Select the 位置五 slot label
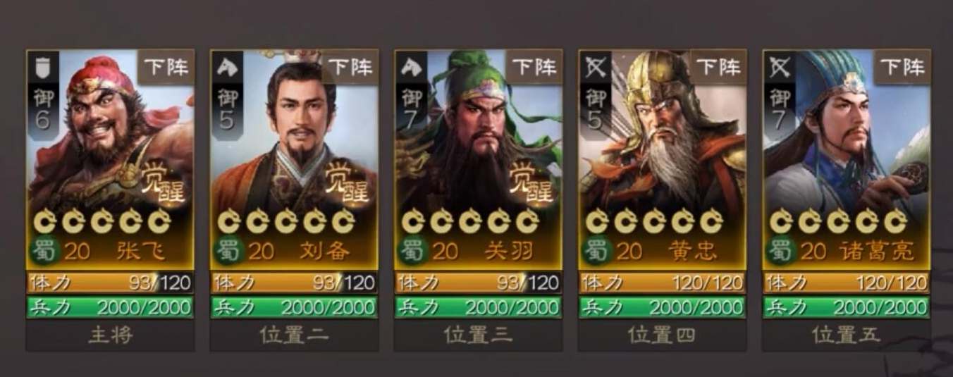Viewport: 953px width, 377px height. (x=847, y=335)
